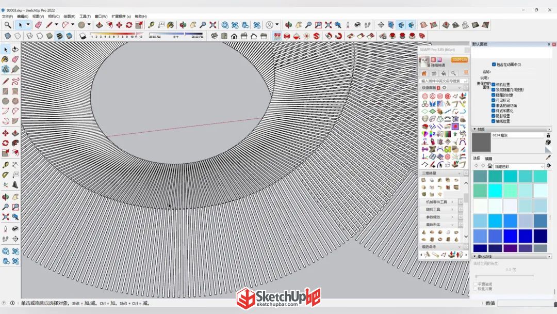This screenshot has height=314, width=557.
Task: Click the orange SUAPP 3.85 button
Action: 460,60
